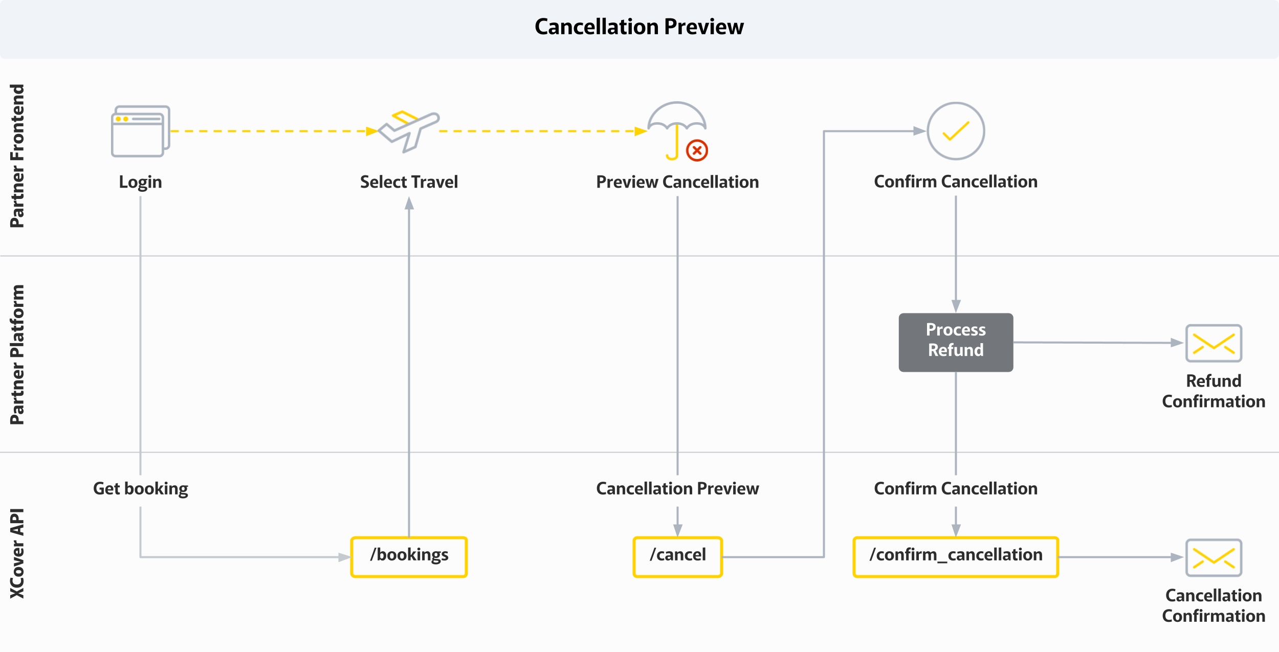The width and height of the screenshot is (1279, 652).
Task: Click the XCover API lane label
Action: point(17,553)
